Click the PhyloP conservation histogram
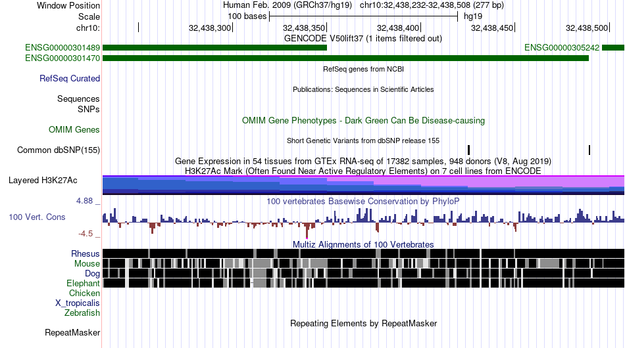 point(363,222)
